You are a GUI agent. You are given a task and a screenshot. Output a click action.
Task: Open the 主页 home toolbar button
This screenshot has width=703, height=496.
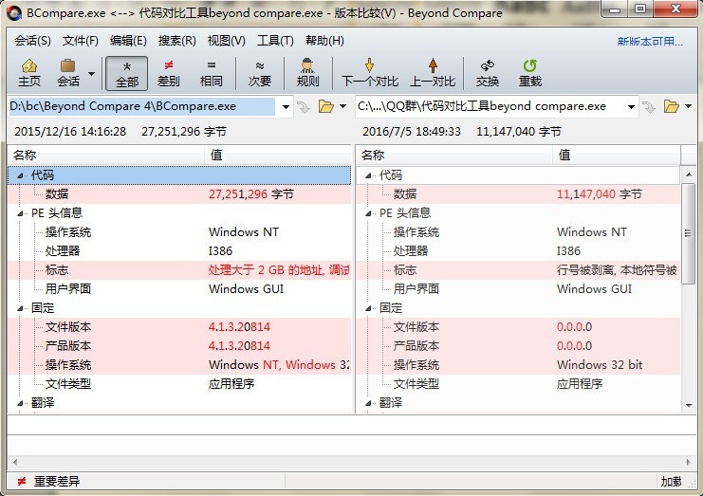29,73
